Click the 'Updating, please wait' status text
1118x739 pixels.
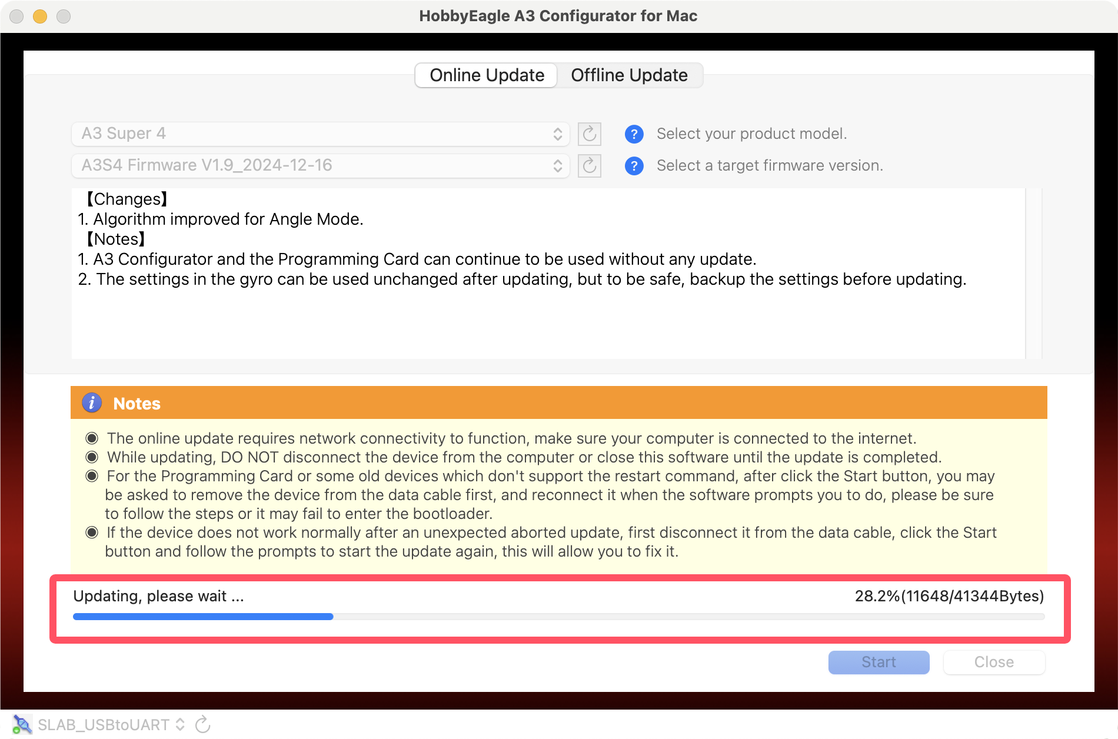(158, 596)
